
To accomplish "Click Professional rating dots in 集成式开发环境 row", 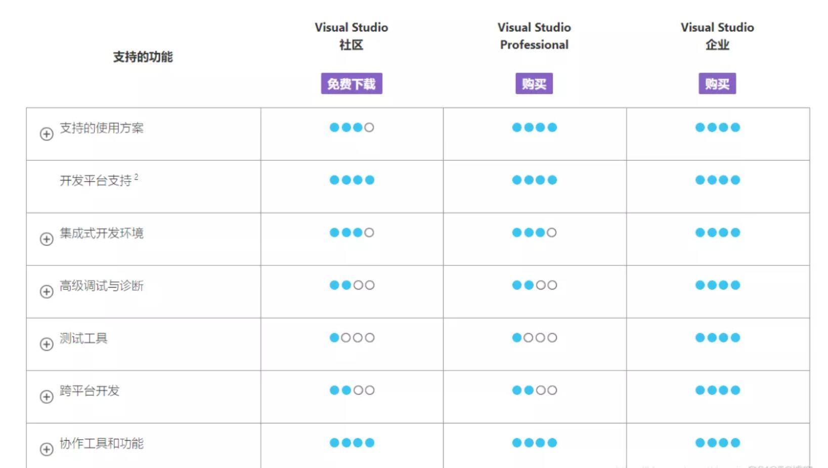I will (x=534, y=232).
